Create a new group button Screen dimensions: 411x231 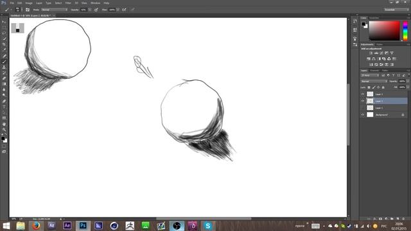392,219
